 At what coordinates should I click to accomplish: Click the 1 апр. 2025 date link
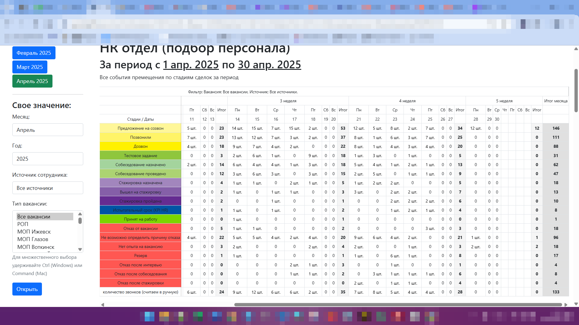tap(191, 65)
